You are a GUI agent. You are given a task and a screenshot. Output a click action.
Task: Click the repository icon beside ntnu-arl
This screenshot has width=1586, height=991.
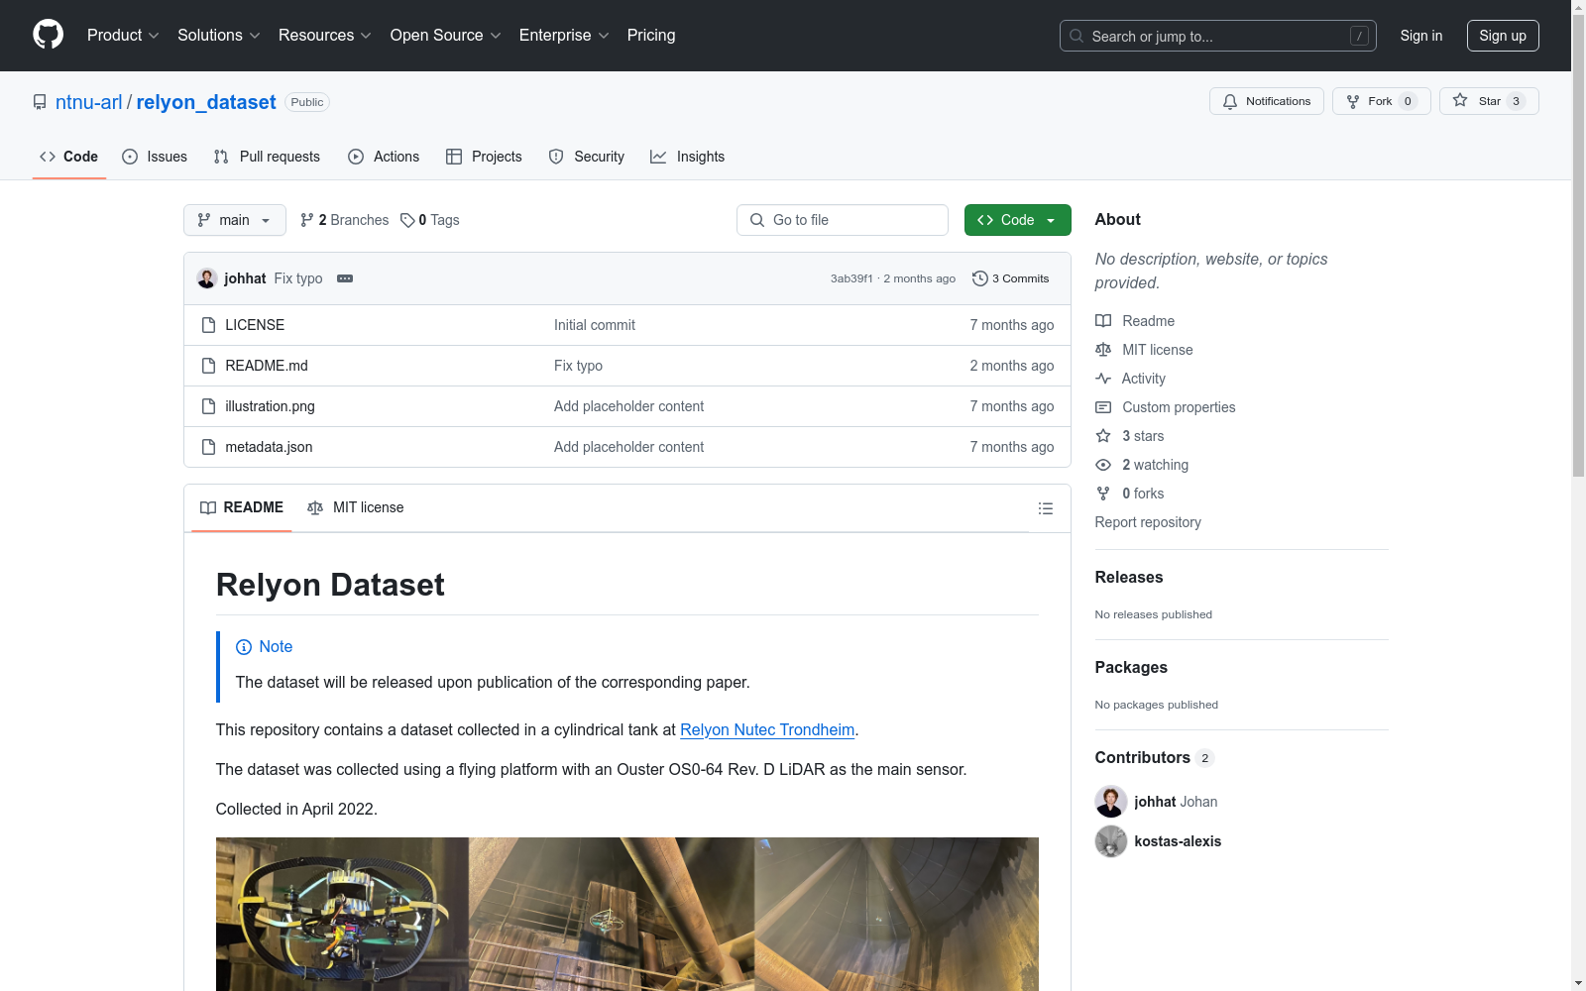coord(40,102)
